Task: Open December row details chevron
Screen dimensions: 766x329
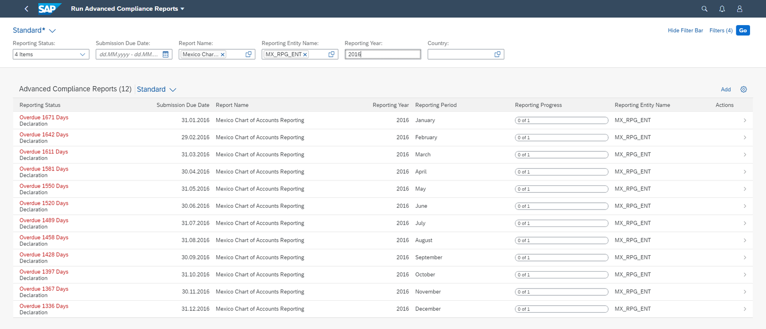Action: [x=745, y=309]
